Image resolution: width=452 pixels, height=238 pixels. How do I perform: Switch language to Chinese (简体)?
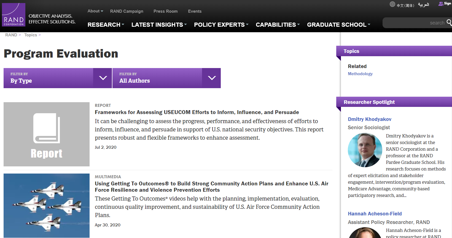405,5
